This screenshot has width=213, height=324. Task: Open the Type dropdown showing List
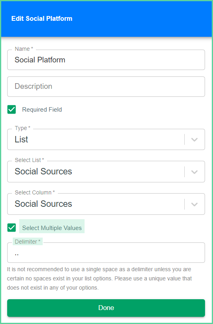[x=106, y=140]
